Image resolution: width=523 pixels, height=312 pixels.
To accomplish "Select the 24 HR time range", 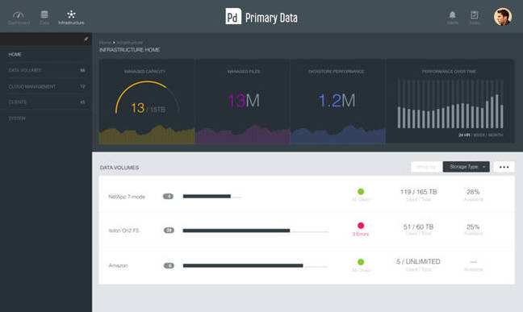I will point(464,135).
